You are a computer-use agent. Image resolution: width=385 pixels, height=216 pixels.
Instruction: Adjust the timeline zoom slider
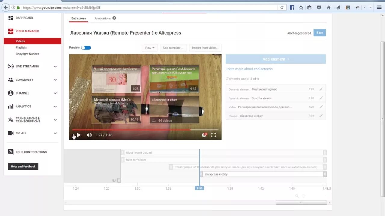[313, 196]
